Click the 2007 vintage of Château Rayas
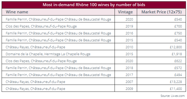The width and height of the screenshot is (187, 99). (129, 82)
